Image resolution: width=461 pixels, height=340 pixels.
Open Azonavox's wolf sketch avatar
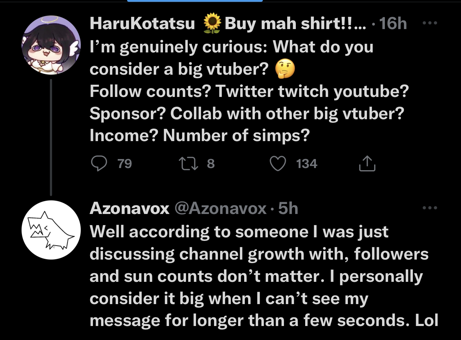tap(51, 230)
